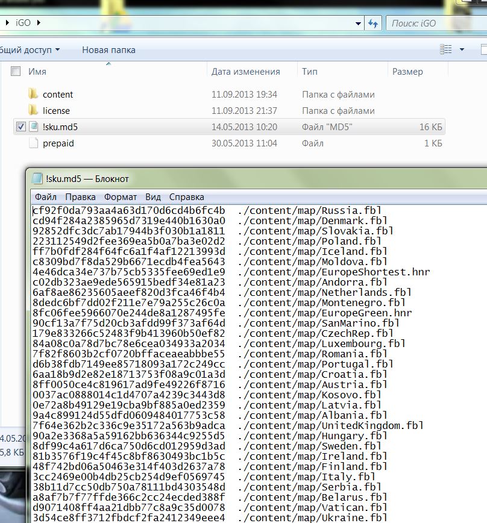This screenshot has height=523, width=487.
Task: Open the Формат menu in Notepad
Action: tap(120, 197)
